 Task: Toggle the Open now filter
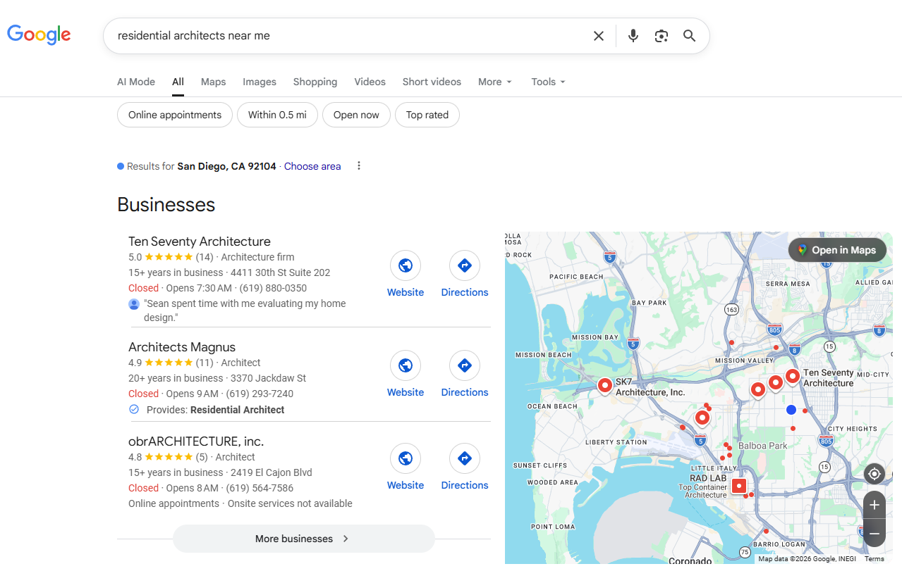tap(356, 115)
